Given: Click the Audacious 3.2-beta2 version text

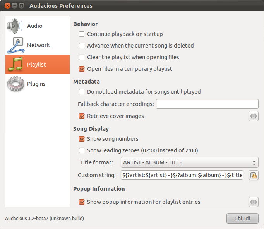Looking at the screenshot, I should pyautogui.click(x=45, y=219).
